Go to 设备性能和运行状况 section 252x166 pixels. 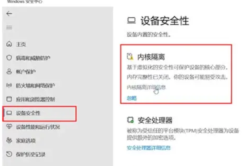[x=38, y=127]
